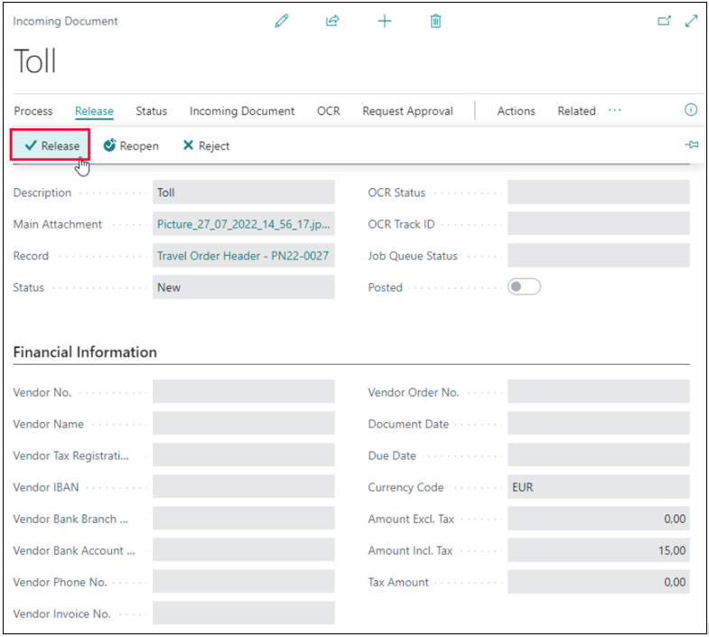This screenshot has height=637, width=709.
Task: Click the trash delete icon
Action: 435,21
